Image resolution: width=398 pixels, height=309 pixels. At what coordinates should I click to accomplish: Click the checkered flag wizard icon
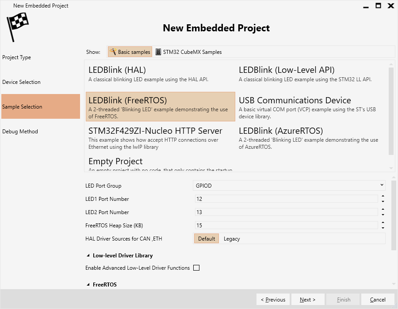(x=18, y=27)
